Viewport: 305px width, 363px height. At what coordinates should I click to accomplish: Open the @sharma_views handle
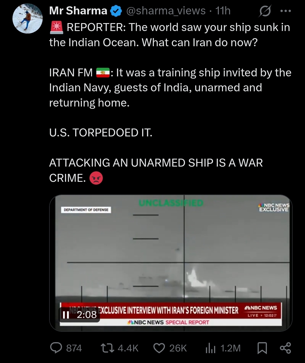tap(165, 11)
